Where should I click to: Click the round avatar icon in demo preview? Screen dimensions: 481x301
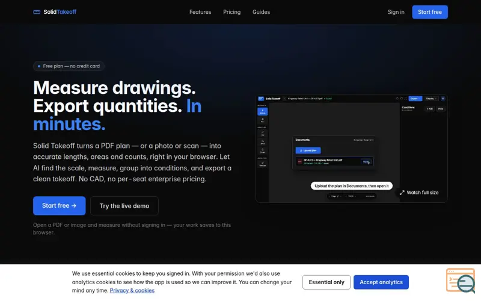pyautogui.click(x=443, y=99)
